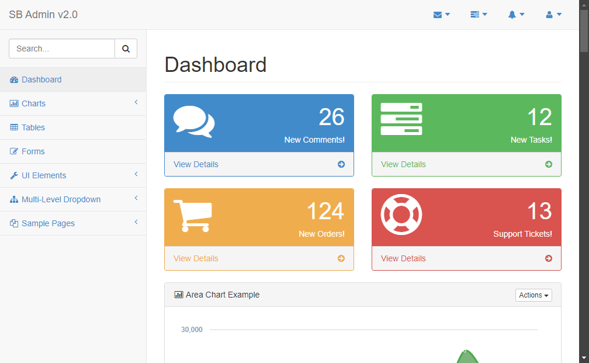The height and width of the screenshot is (363, 589).
Task: Click the New Comments! label
Action: click(314, 140)
